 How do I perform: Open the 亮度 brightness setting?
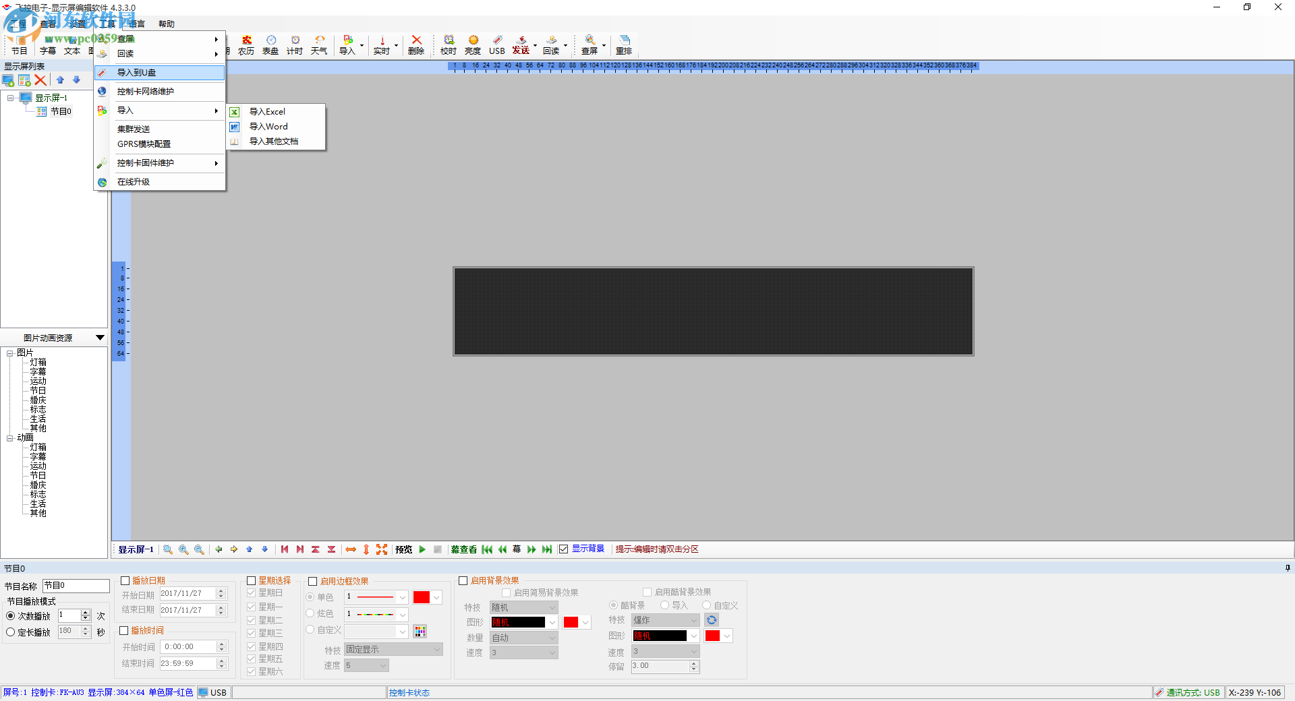point(473,45)
